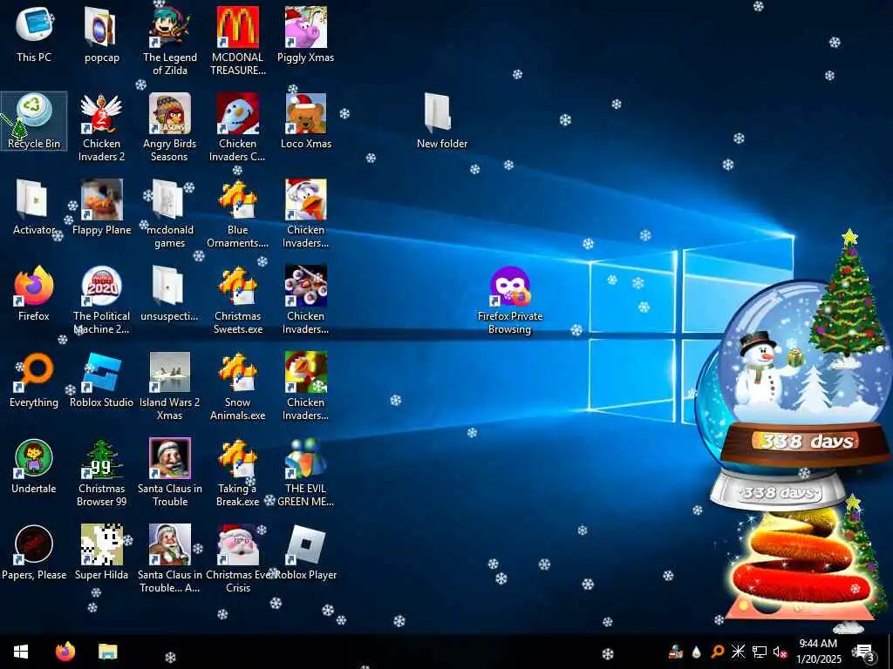Click Taking a Break.exe icon
Viewport: 893px width, 669px height.
tap(237, 472)
